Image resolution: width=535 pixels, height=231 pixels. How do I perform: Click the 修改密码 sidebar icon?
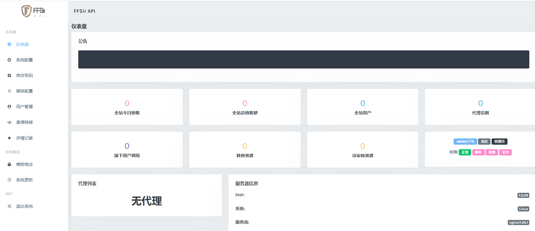click(x=9, y=76)
